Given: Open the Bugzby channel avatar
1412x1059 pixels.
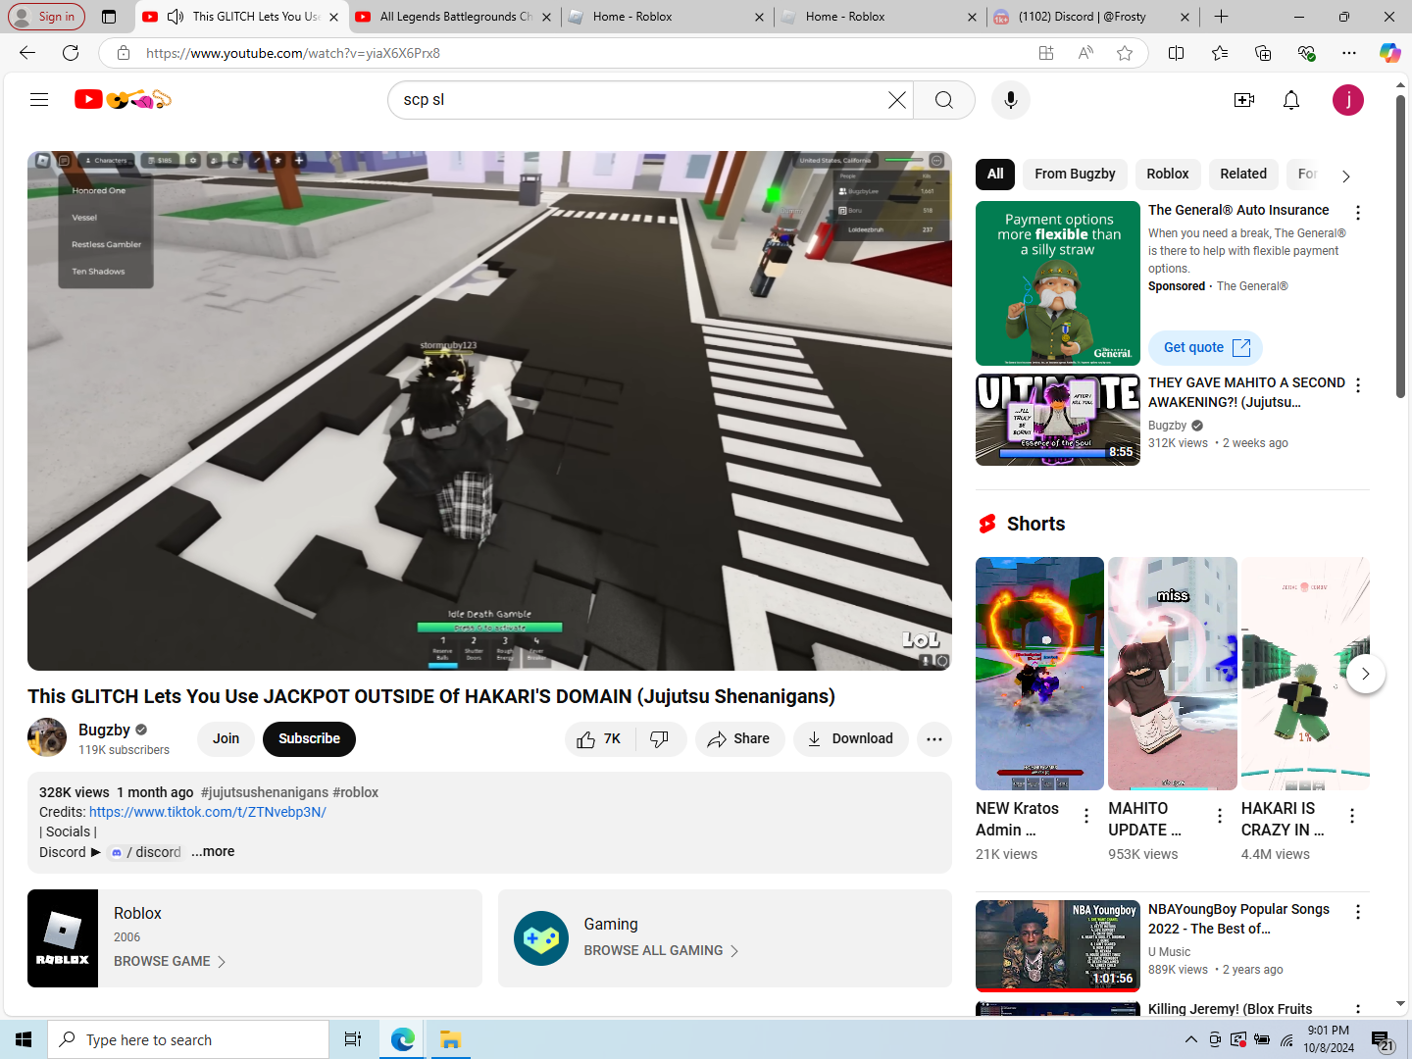Looking at the screenshot, I should tap(47, 738).
